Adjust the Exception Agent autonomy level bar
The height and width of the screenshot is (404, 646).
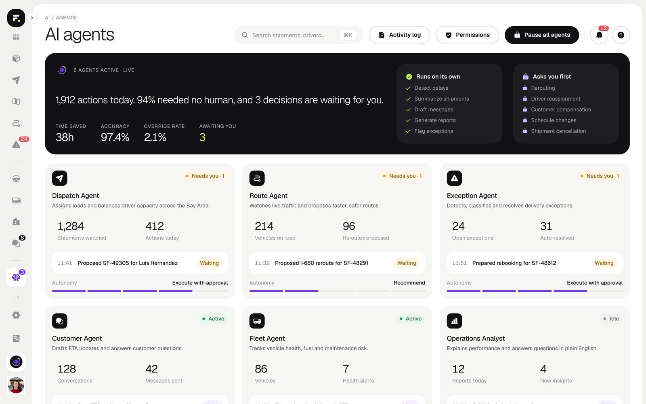(535, 291)
